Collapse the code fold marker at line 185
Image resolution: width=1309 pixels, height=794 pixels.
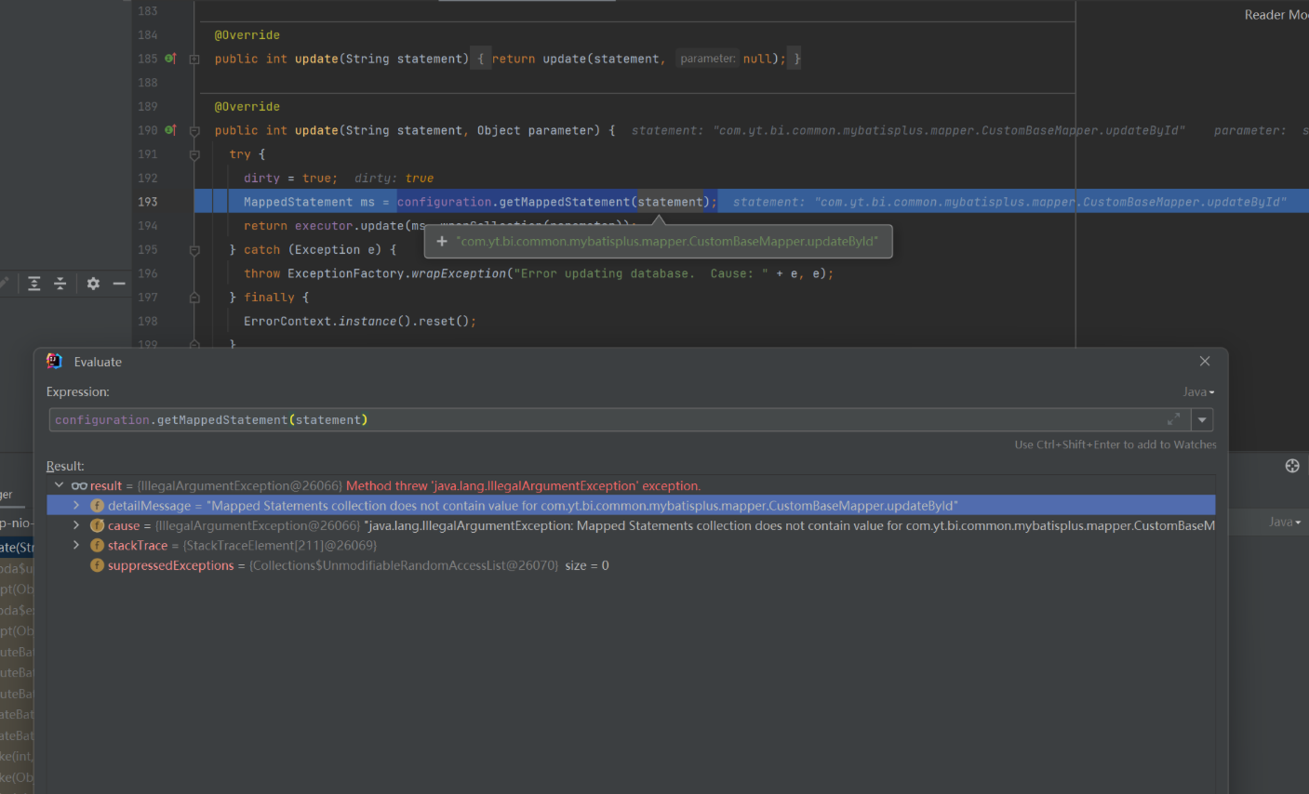point(193,58)
